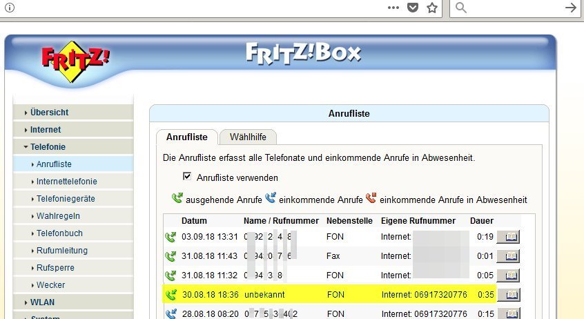The image size is (584, 319).
Task: Add the 31.08.18 11:32 call to the phonebook
Action: (508, 275)
